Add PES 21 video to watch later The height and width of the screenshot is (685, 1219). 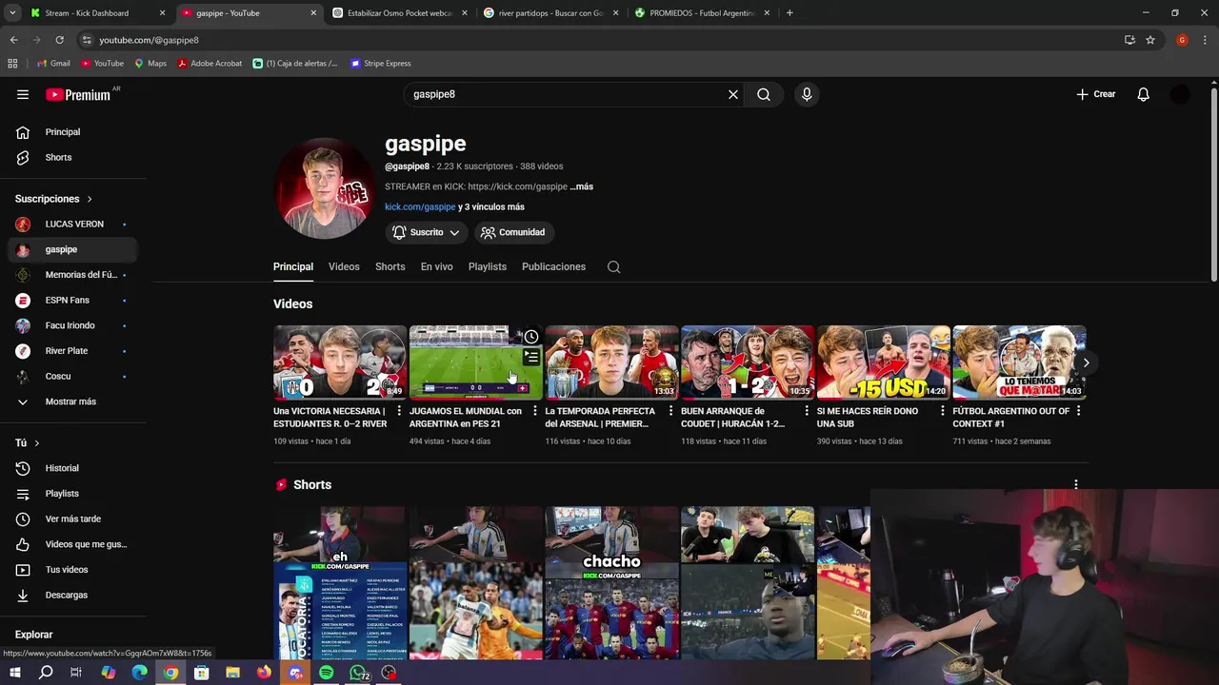pos(531,337)
